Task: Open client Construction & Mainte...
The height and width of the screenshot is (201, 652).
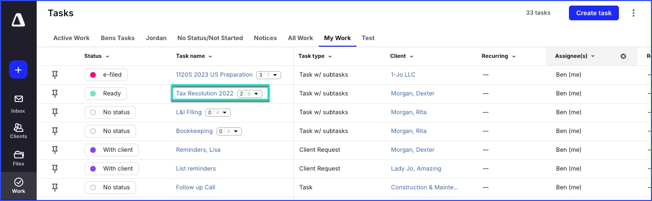Action: 425,187
